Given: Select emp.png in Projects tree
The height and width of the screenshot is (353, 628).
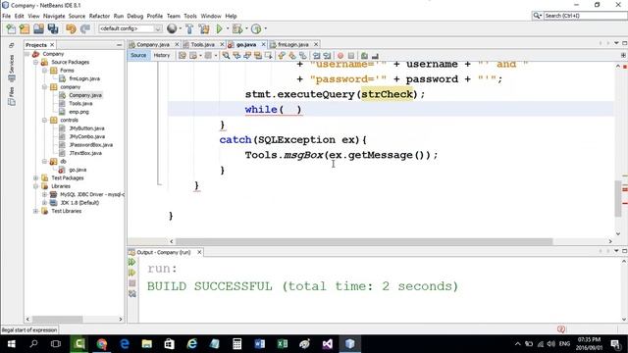Looking at the screenshot, I should [x=78, y=112].
